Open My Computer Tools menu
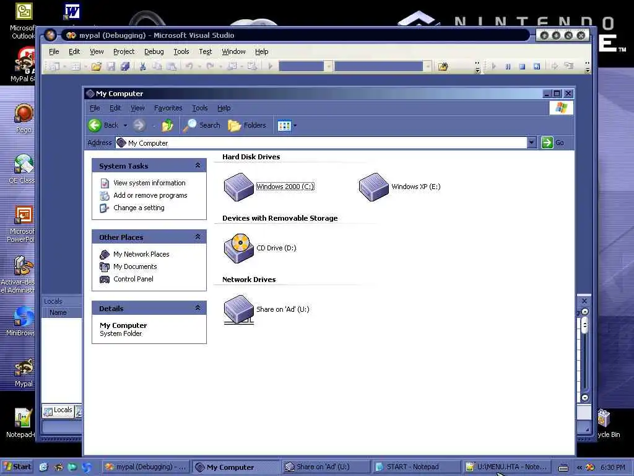Viewport: 634px width, 476px height. [200, 108]
